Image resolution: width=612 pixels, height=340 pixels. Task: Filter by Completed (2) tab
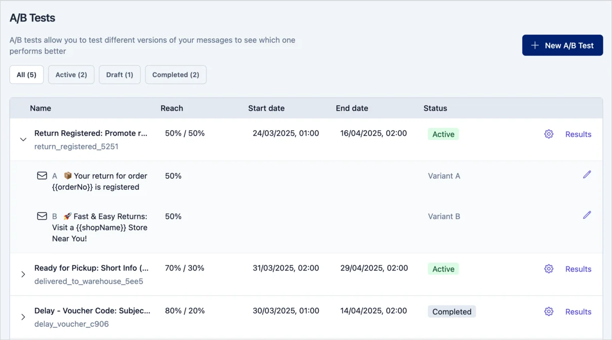(x=176, y=75)
